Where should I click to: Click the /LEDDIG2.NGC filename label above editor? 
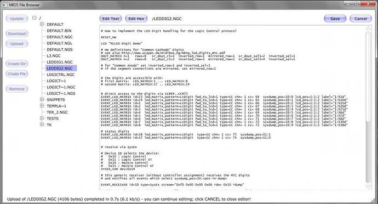pos(167,19)
